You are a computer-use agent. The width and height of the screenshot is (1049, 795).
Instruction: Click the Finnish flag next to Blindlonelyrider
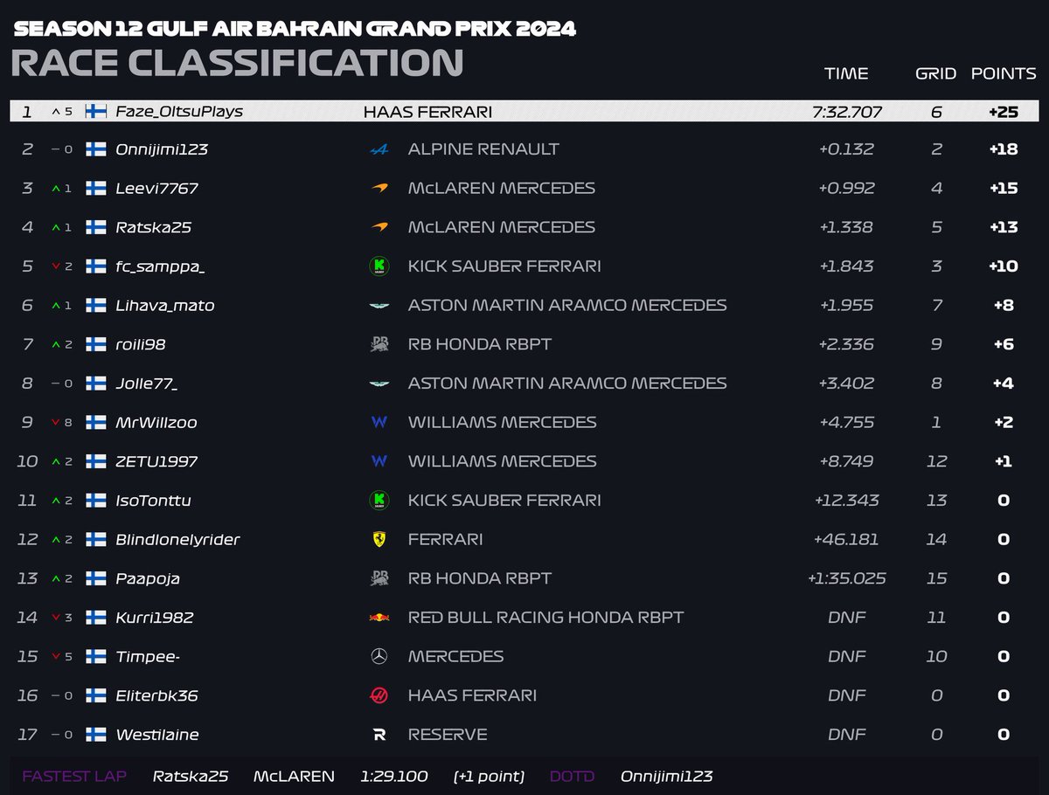tap(96, 540)
